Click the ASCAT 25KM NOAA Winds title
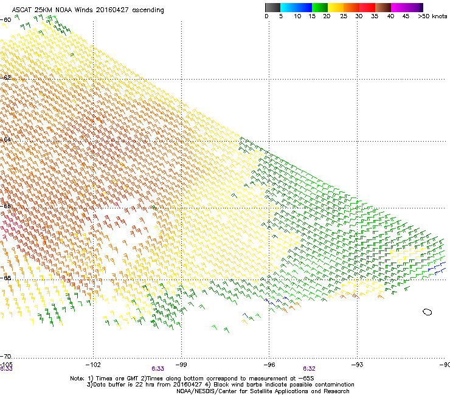 click(88, 10)
